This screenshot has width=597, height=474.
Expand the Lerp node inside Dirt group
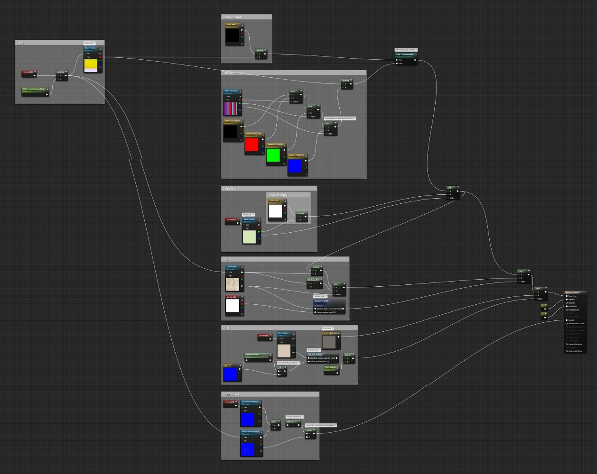coord(344,283)
